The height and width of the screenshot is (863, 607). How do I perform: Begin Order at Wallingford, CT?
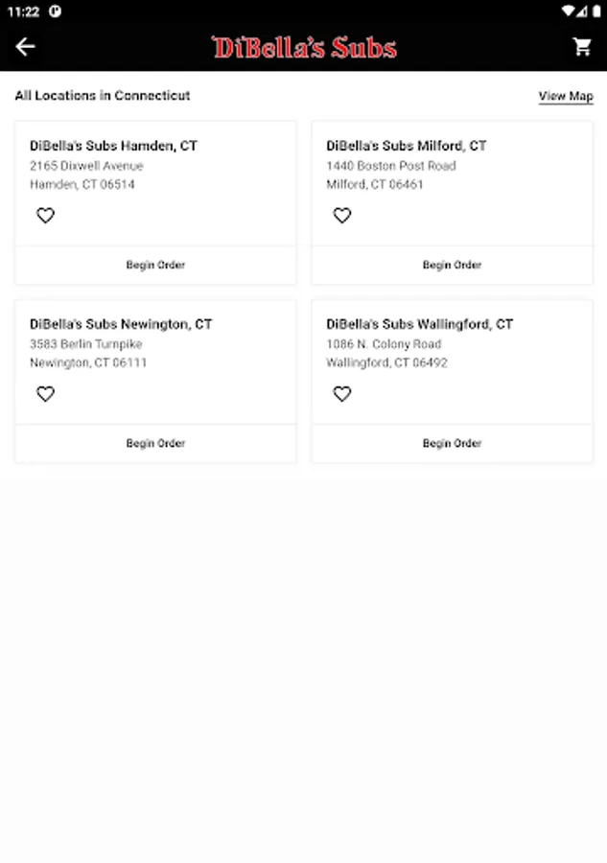click(452, 443)
